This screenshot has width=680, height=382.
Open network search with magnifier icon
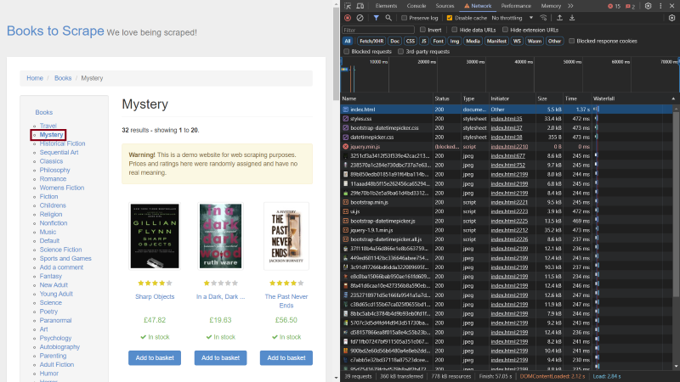click(x=389, y=17)
